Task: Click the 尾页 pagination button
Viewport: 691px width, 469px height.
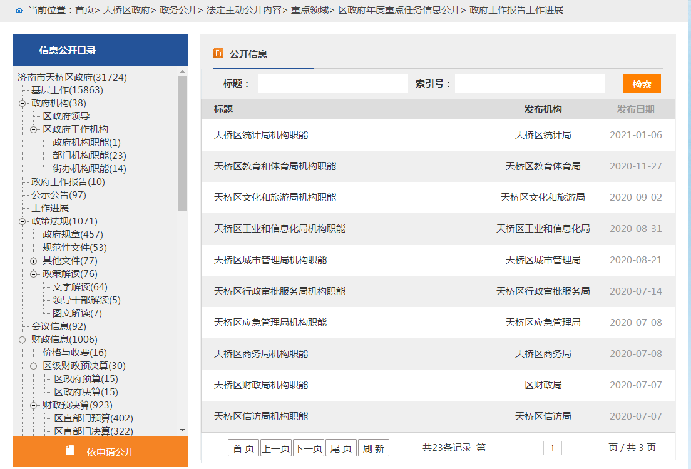Action: pos(341,448)
